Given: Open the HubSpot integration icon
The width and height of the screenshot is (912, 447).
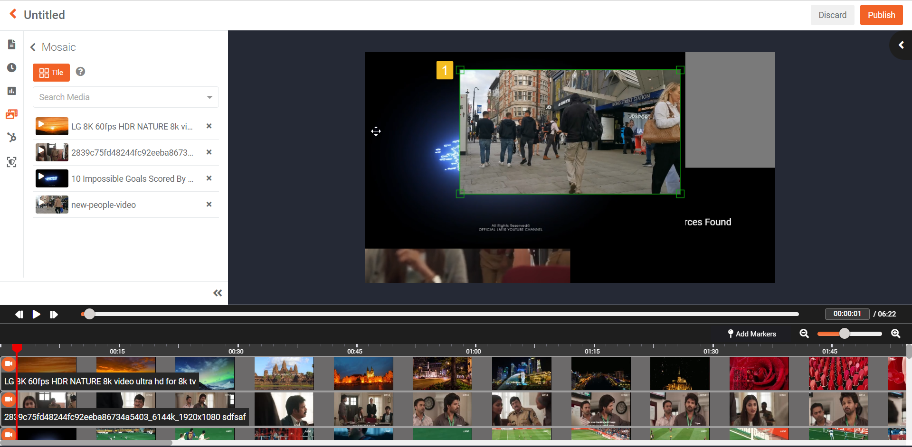Looking at the screenshot, I should click(x=12, y=138).
